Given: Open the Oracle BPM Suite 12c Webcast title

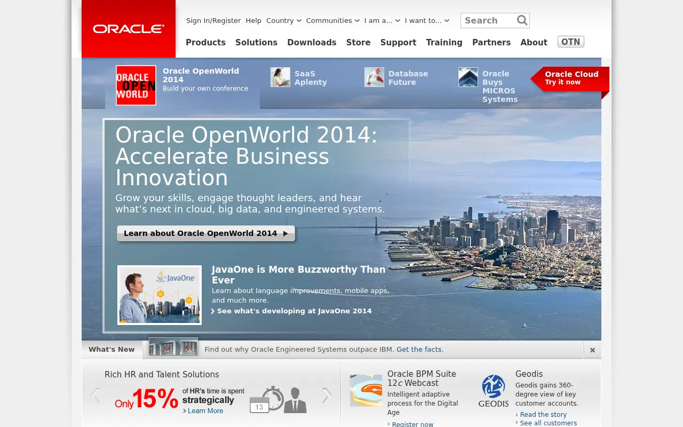Looking at the screenshot, I should [422, 378].
